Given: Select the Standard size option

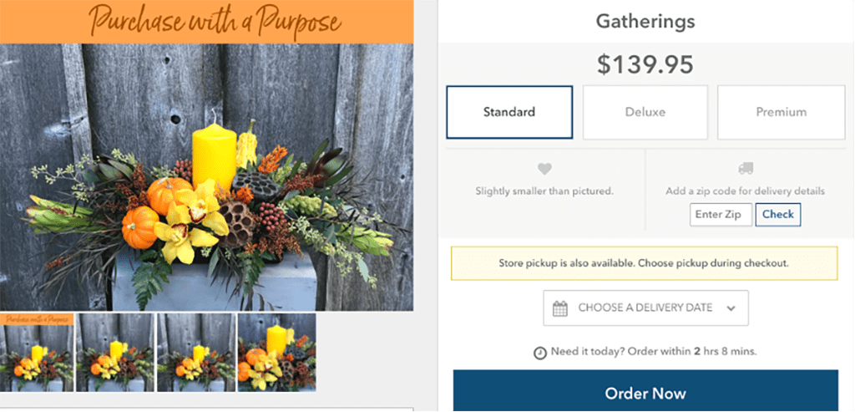Looking at the screenshot, I should click(x=509, y=112).
